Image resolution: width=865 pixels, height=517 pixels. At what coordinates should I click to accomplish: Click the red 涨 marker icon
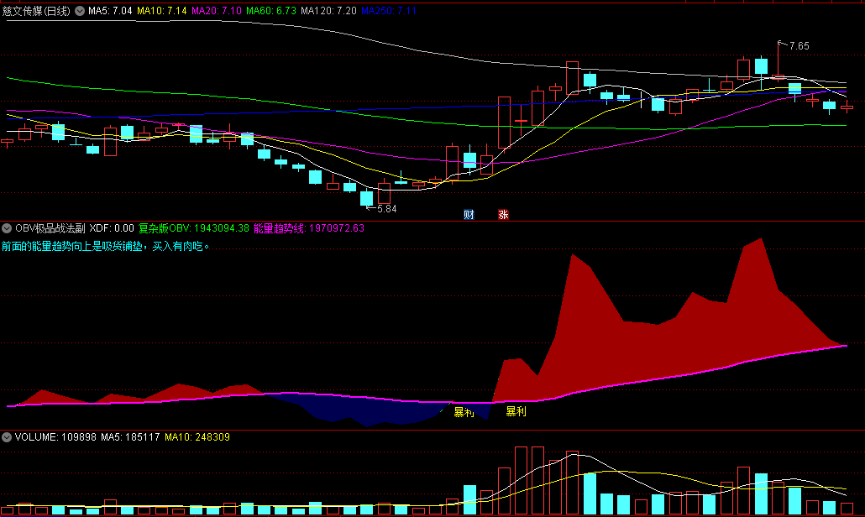point(503,214)
